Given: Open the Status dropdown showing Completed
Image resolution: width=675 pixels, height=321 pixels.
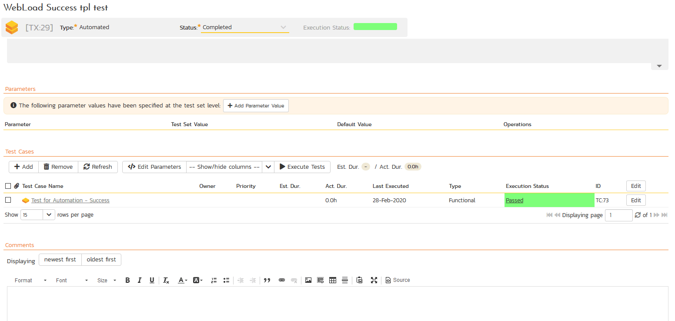Looking at the screenshot, I should tap(245, 27).
